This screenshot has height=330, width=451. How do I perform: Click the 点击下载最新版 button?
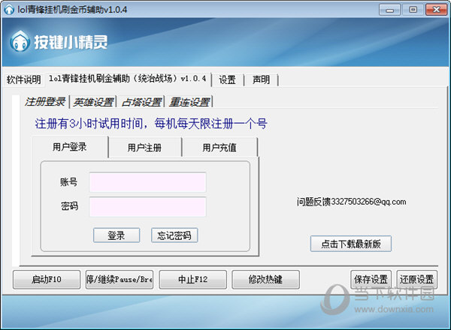coord(351,244)
